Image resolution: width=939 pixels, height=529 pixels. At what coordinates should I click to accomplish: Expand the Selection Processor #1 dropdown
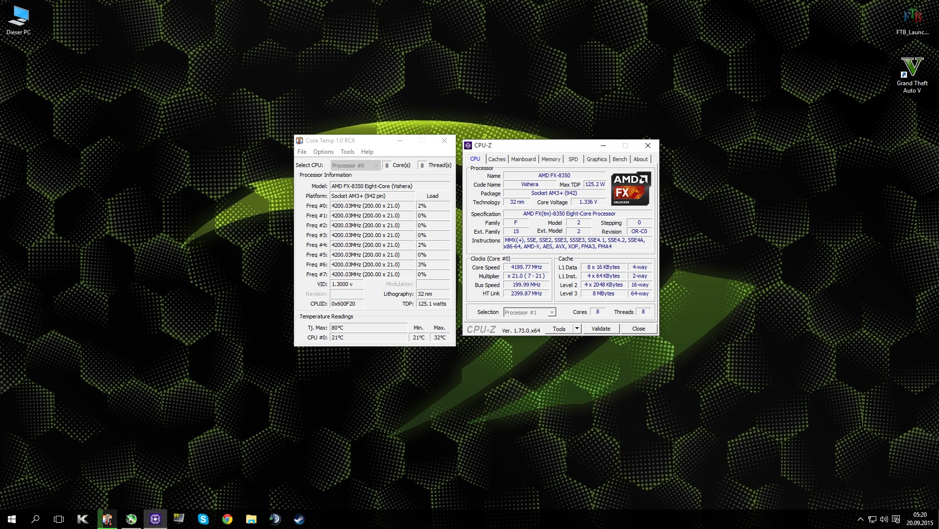point(529,313)
